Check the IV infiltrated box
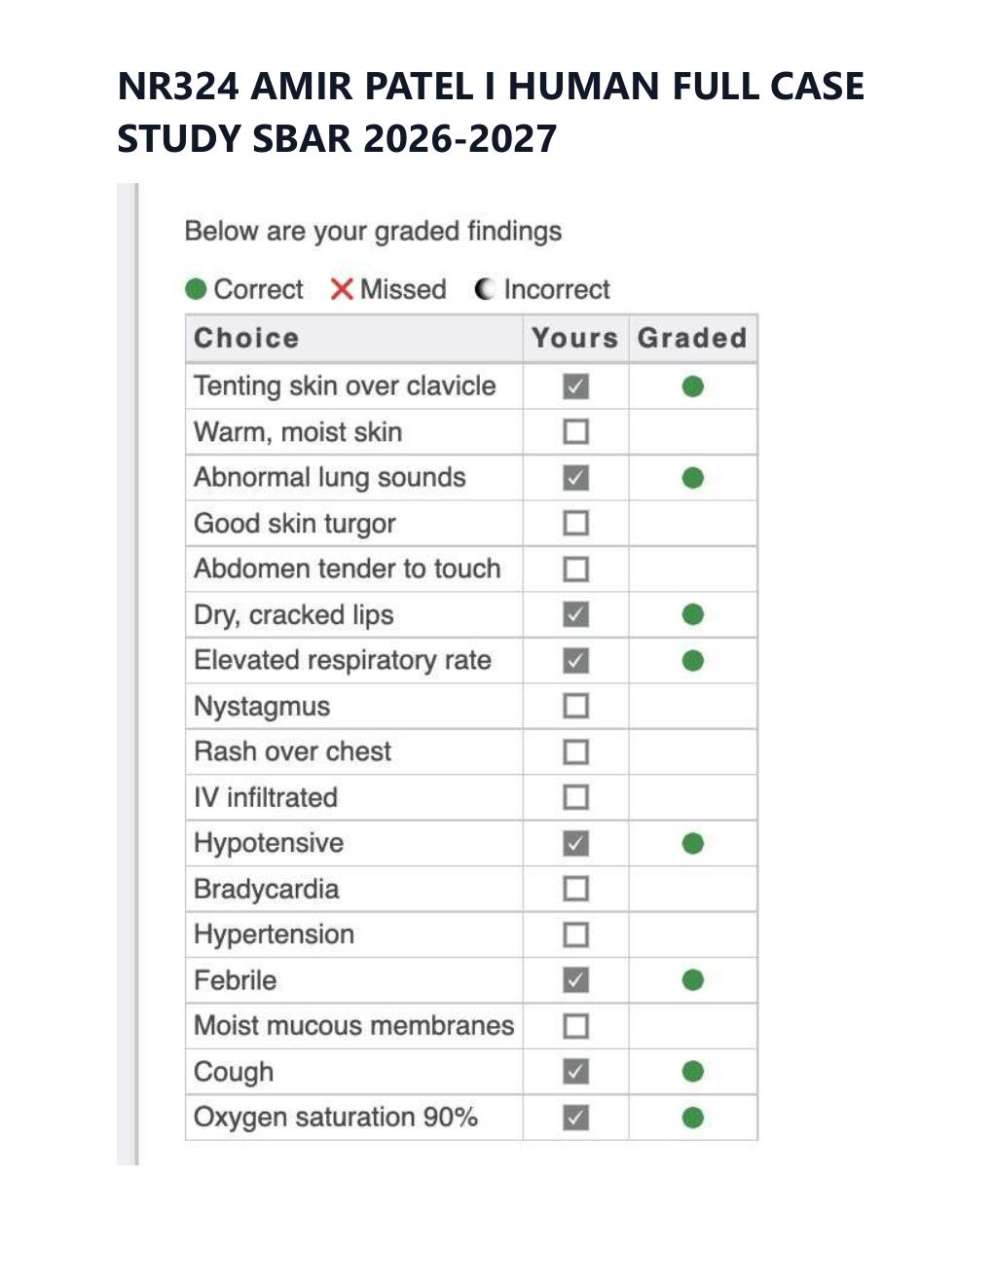This screenshot has height=1285, width=993. tap(576, 797)
